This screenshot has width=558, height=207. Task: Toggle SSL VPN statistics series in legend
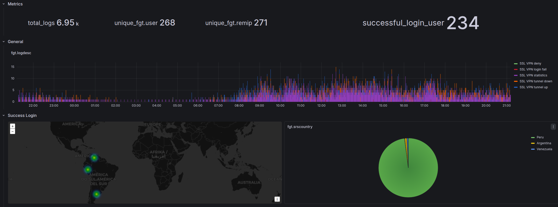533,75
